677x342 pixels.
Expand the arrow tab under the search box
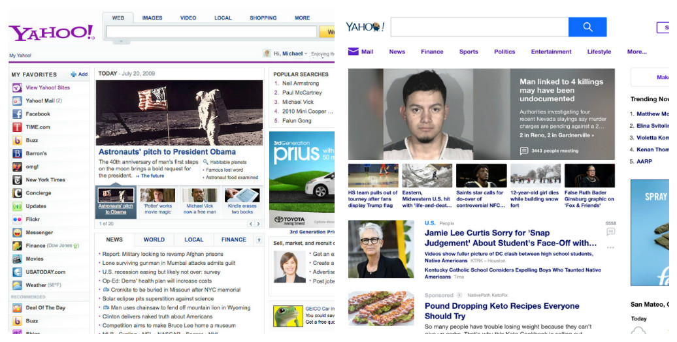tap(122, 41)
